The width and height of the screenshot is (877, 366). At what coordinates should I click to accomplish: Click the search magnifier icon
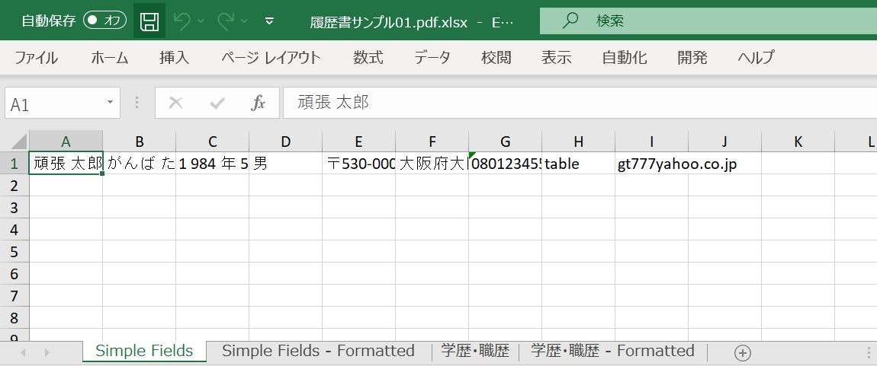point(570,21)
